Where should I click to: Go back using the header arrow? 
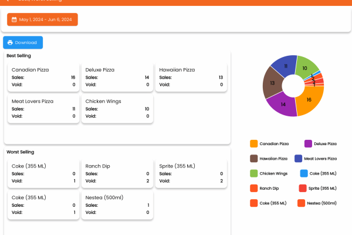pos(7,1)
